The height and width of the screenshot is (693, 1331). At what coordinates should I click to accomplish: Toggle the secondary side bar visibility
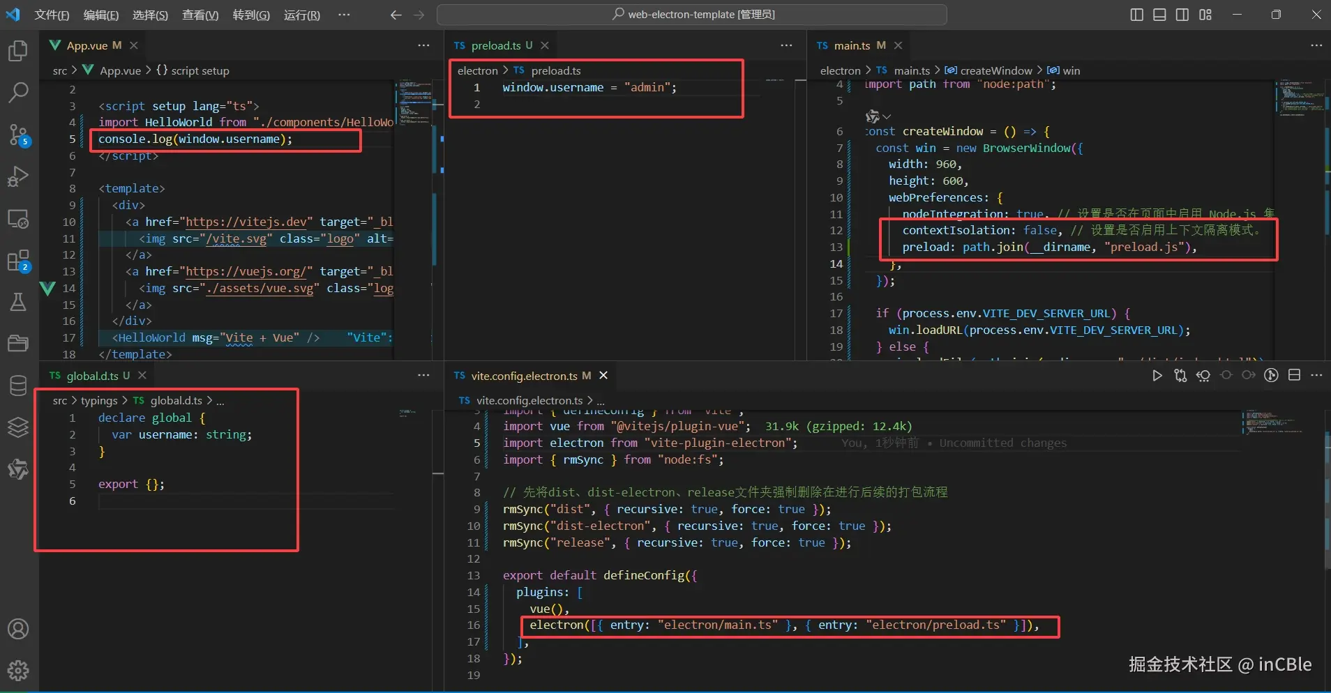pyautogui.click(x=1182, y=15)
